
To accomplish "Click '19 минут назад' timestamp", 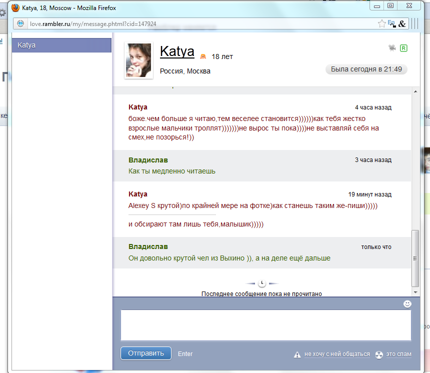I will (369, 194).
